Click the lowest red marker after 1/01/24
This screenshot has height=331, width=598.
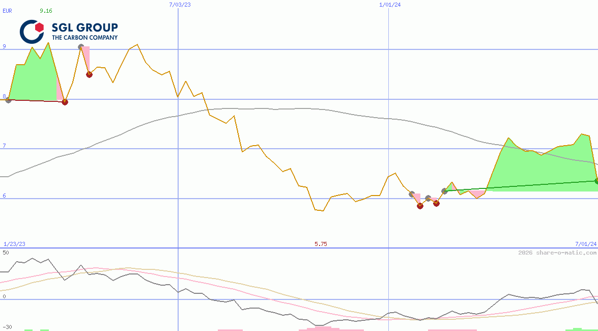click(x=420, y=206)
